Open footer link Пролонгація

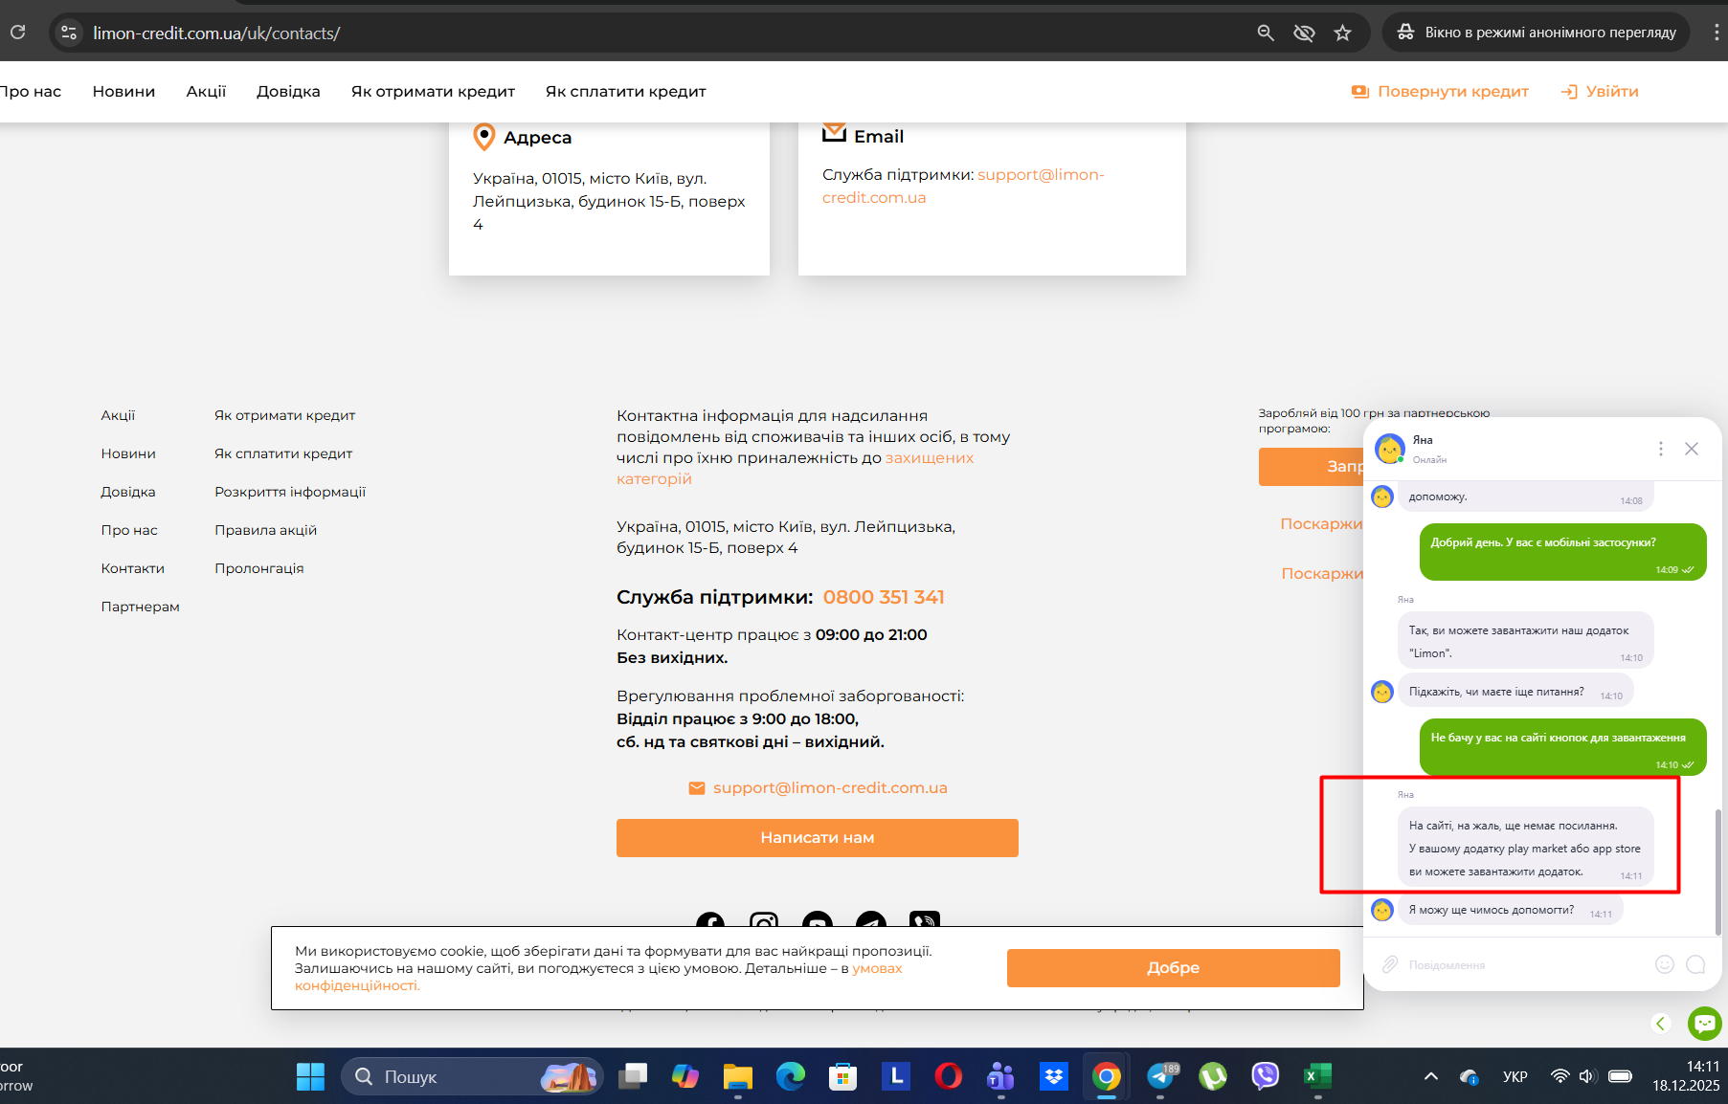tap(258, 568)
